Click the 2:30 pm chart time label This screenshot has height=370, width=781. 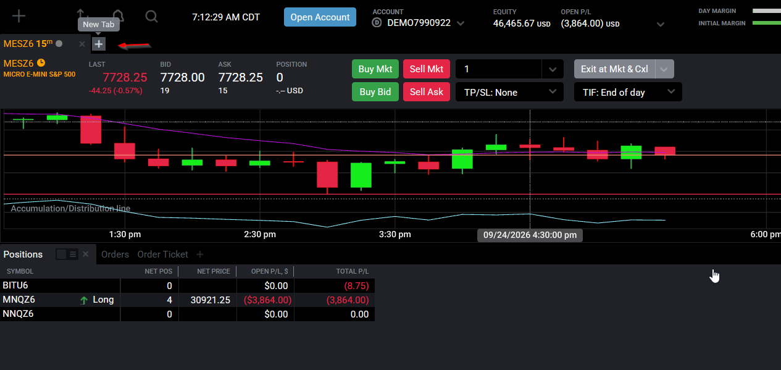(x=260, y=235)
